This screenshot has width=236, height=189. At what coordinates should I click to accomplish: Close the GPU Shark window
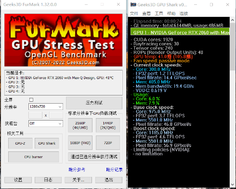point(227,5)
